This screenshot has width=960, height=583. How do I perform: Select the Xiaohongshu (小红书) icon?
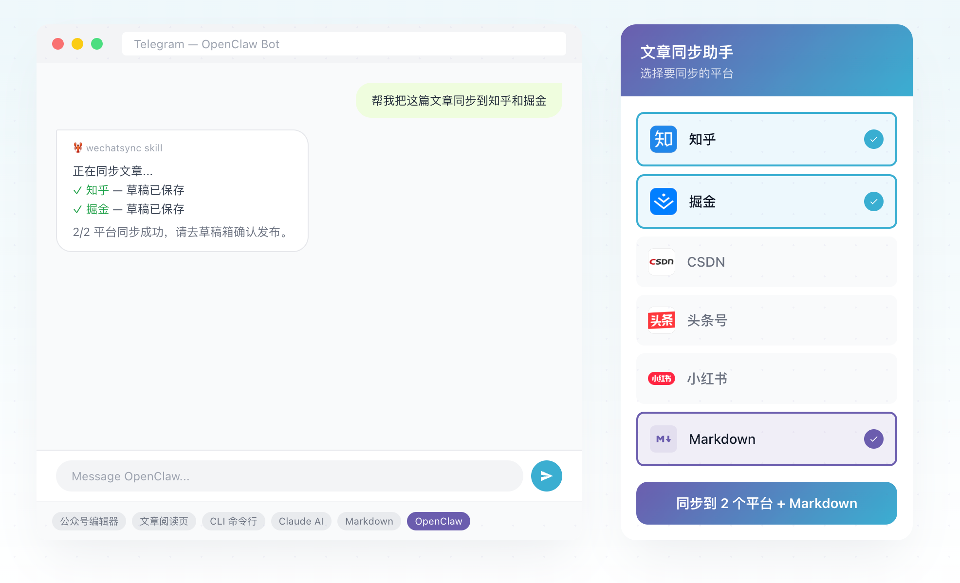coord(661,379)
